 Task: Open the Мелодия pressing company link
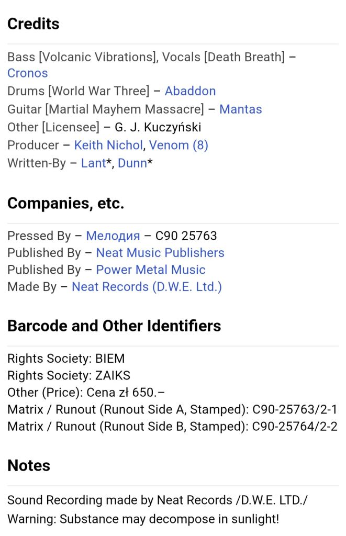(113, 236)
